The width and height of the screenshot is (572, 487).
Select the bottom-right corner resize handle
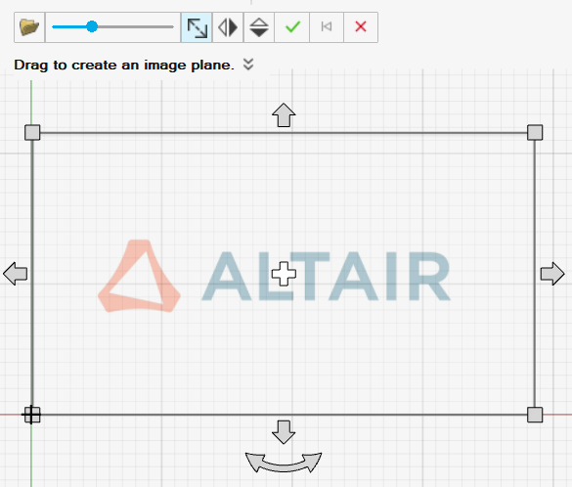pyautogui.click(x=535, y=415)
